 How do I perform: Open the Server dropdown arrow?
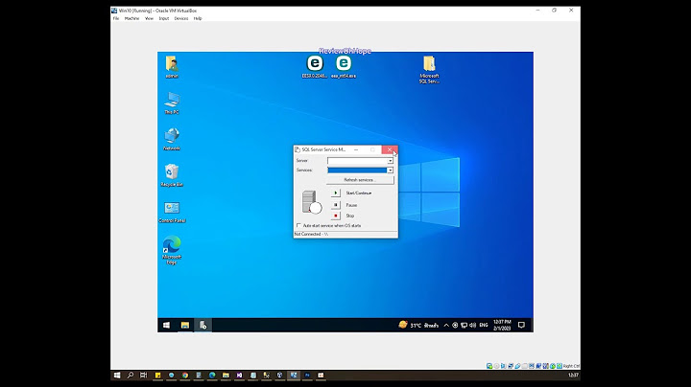(x=390, y=161)
